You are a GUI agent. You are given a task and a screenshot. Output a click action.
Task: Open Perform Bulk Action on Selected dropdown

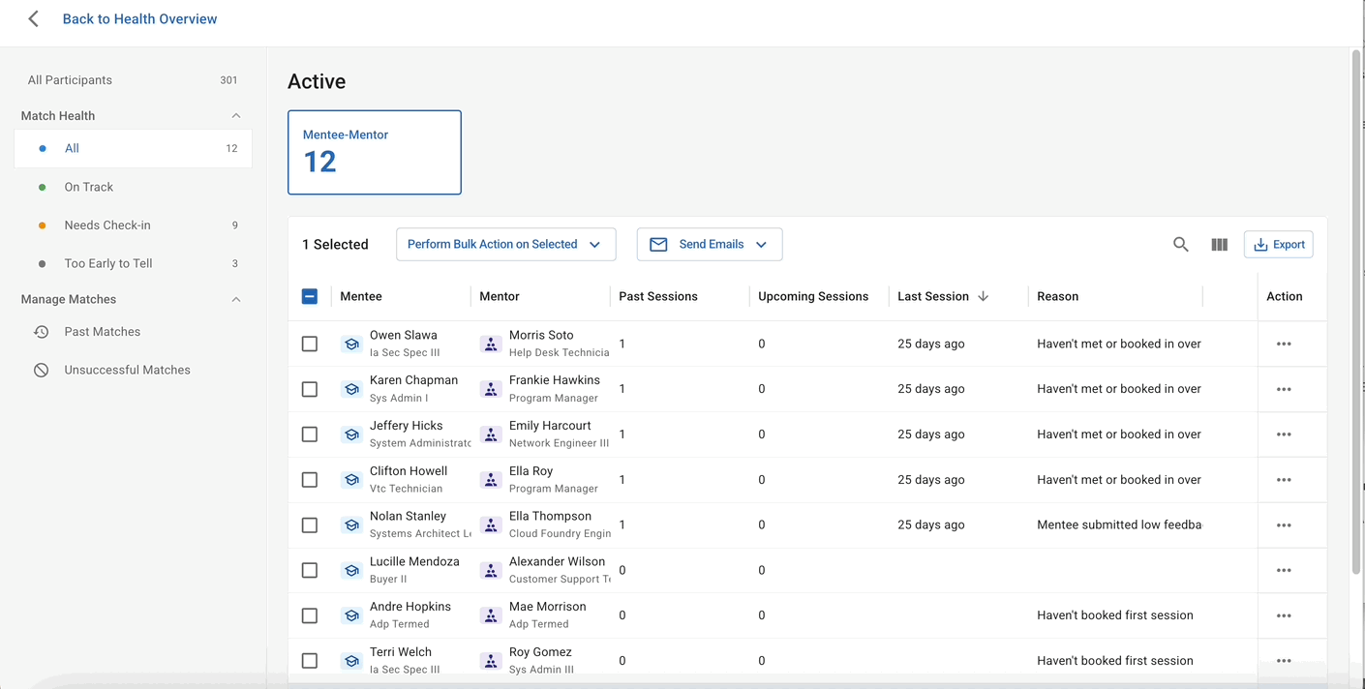coord(505,245)
